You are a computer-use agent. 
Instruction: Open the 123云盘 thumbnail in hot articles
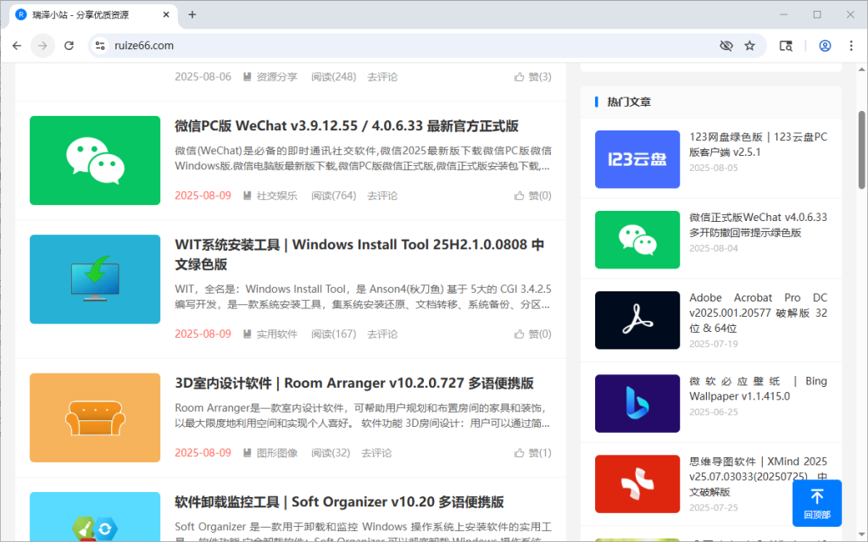pyautogui.click(x=637, y=159)
